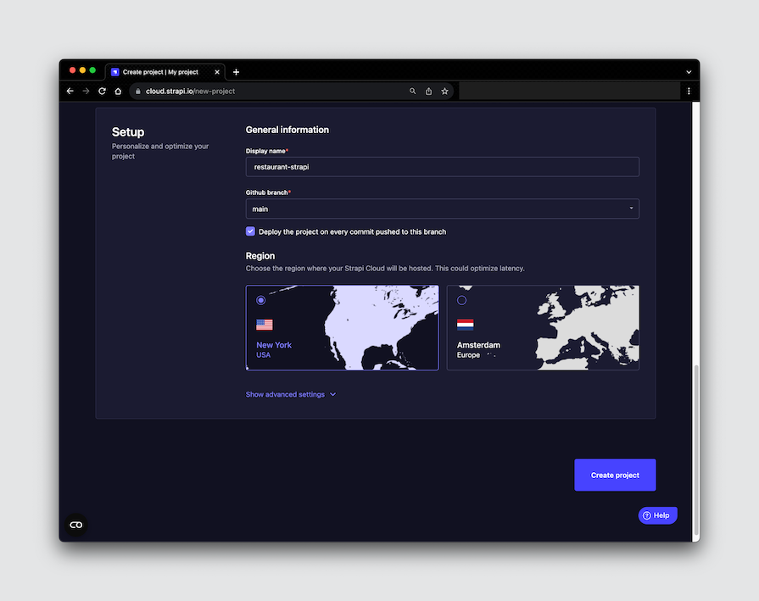Click inside the Display name field

pyautogui.click(x=441, y=166)
